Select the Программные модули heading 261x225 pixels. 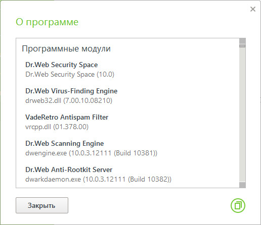[x=66, y=49]
